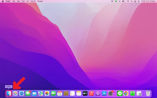Open Calendar showing 13 in Dock
This screenshot has height=98, width=157.
[x=60, y=94]
